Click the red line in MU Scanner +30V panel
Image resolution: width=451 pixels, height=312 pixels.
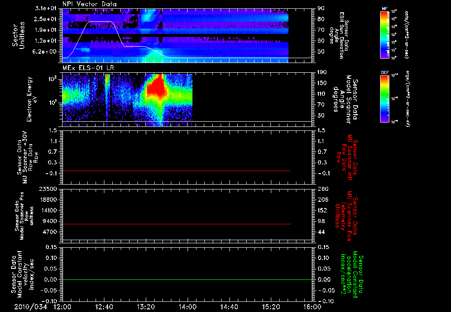[177, 171]
